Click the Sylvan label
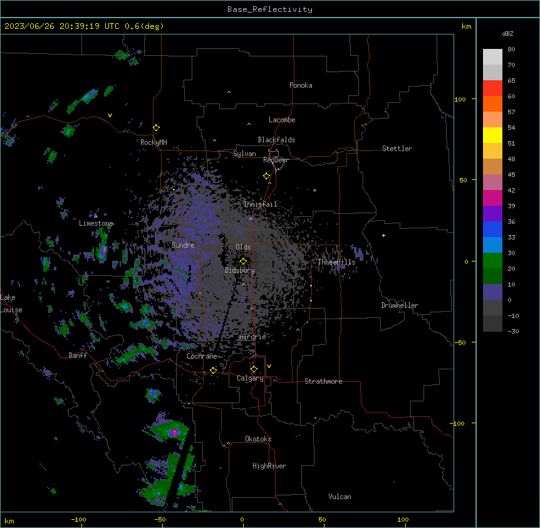Screen dimensions: 540x528 point(244,154)
